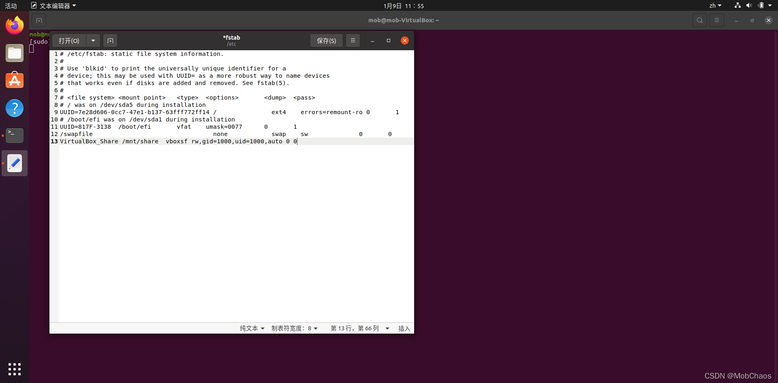This screenshot has height=383, width=778.
Task: Click empty editor area below text
Action: pyautogui.click(x=236, y=233)
